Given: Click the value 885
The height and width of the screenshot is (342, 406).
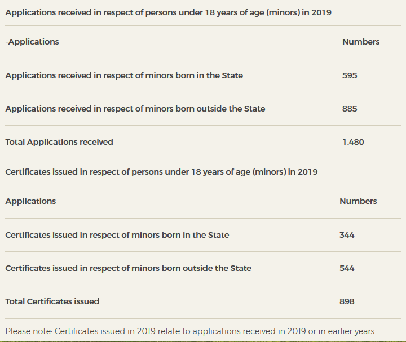Looking at the screenshot, I should [350, 109].
